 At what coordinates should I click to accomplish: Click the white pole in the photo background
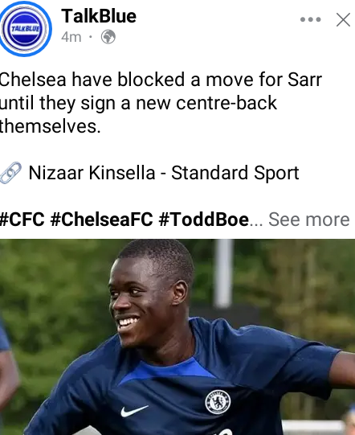click(223, 273)
